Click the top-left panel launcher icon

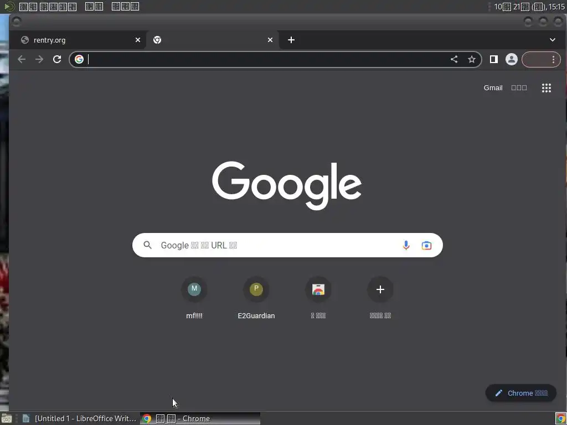(x=9, y=7)
